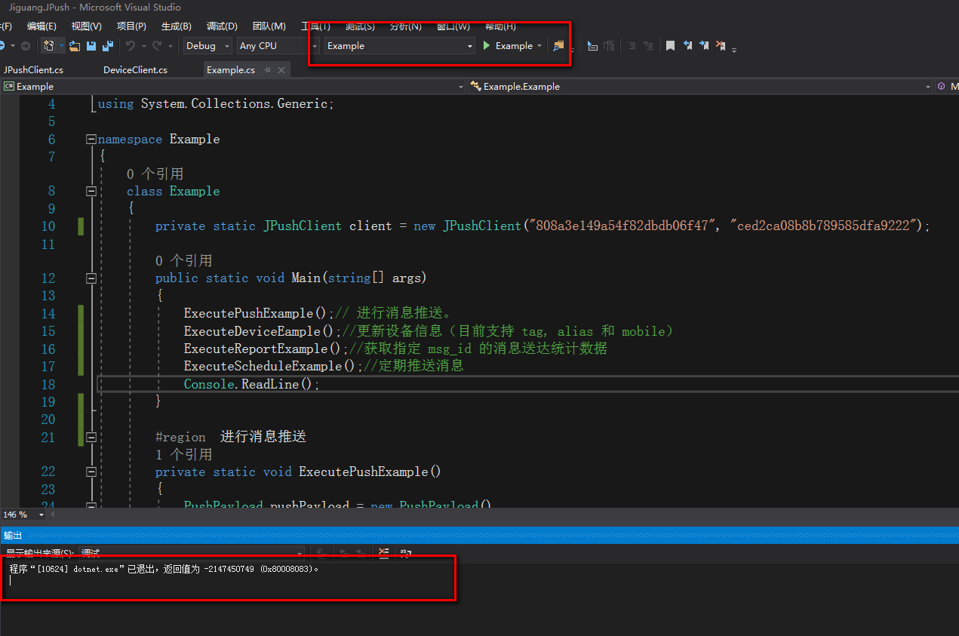Collapse the Main method block
Image resolution: width=959 pixels, height=636 pixels.
coord(91,278)
